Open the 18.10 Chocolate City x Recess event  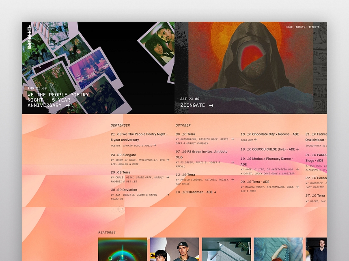click(x=269, y=134)
